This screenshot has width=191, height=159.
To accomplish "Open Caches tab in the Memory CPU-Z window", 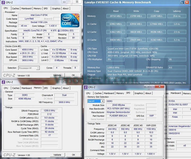I will [16, 88].
